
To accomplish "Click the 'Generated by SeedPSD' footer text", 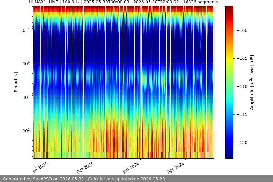I will click(43, 179).
